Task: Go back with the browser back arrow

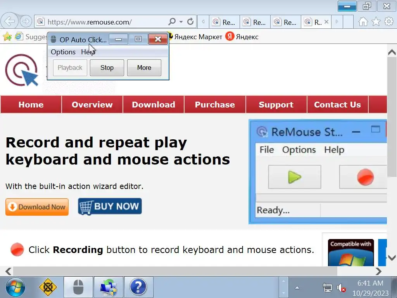Action: coord(10,21)
